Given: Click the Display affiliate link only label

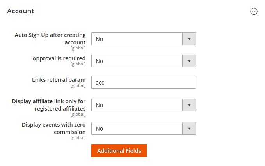Looking at the screenshot, I should point(49,104).
